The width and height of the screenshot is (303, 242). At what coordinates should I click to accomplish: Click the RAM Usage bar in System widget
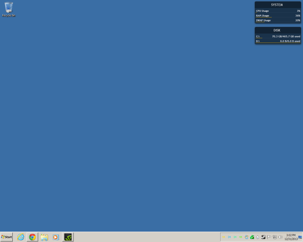[x=277, y=16]
